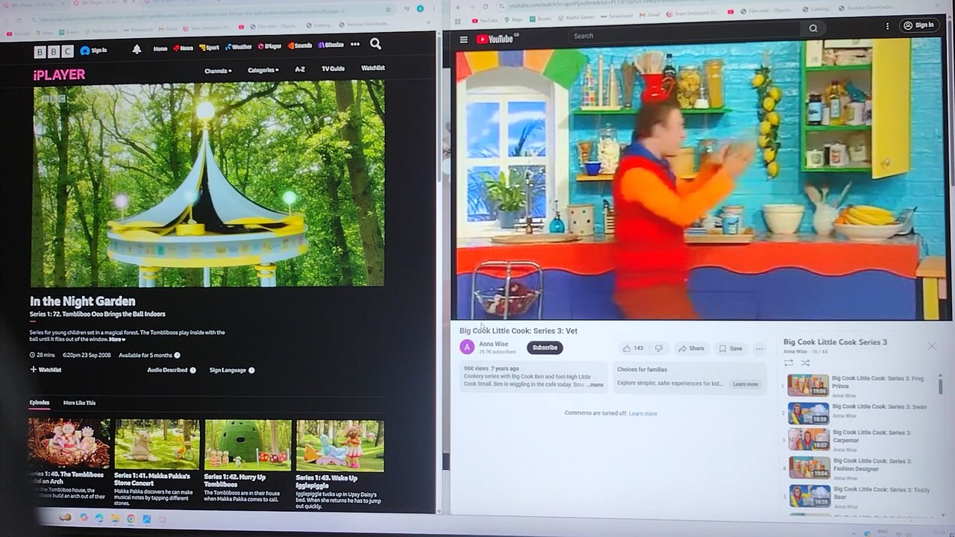Screen dimensions: 955x537
Task: Open apps grid in YouTube window bookmarks
Action: pos(459,20)
